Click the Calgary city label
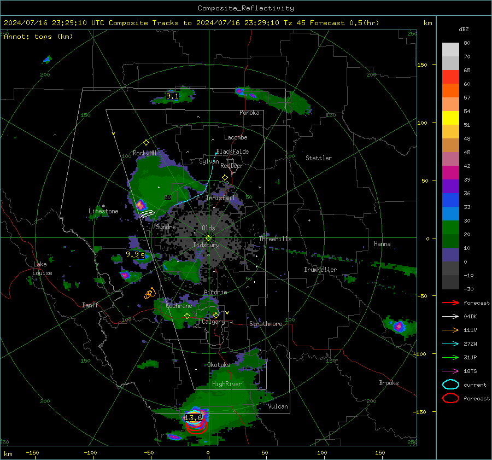 (213, 322)
